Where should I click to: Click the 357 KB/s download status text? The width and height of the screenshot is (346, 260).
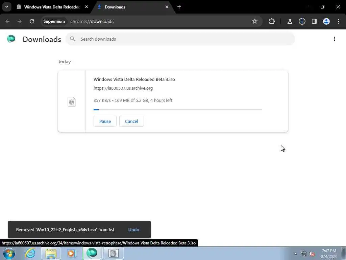coord(133,100)
